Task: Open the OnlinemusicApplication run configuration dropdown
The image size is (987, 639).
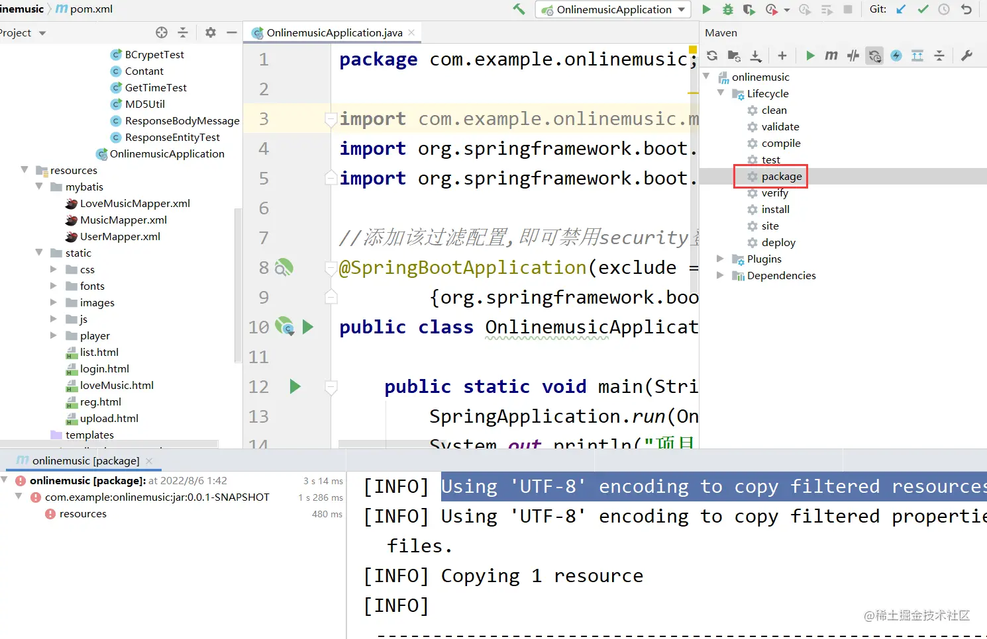Action: [613, 9]
